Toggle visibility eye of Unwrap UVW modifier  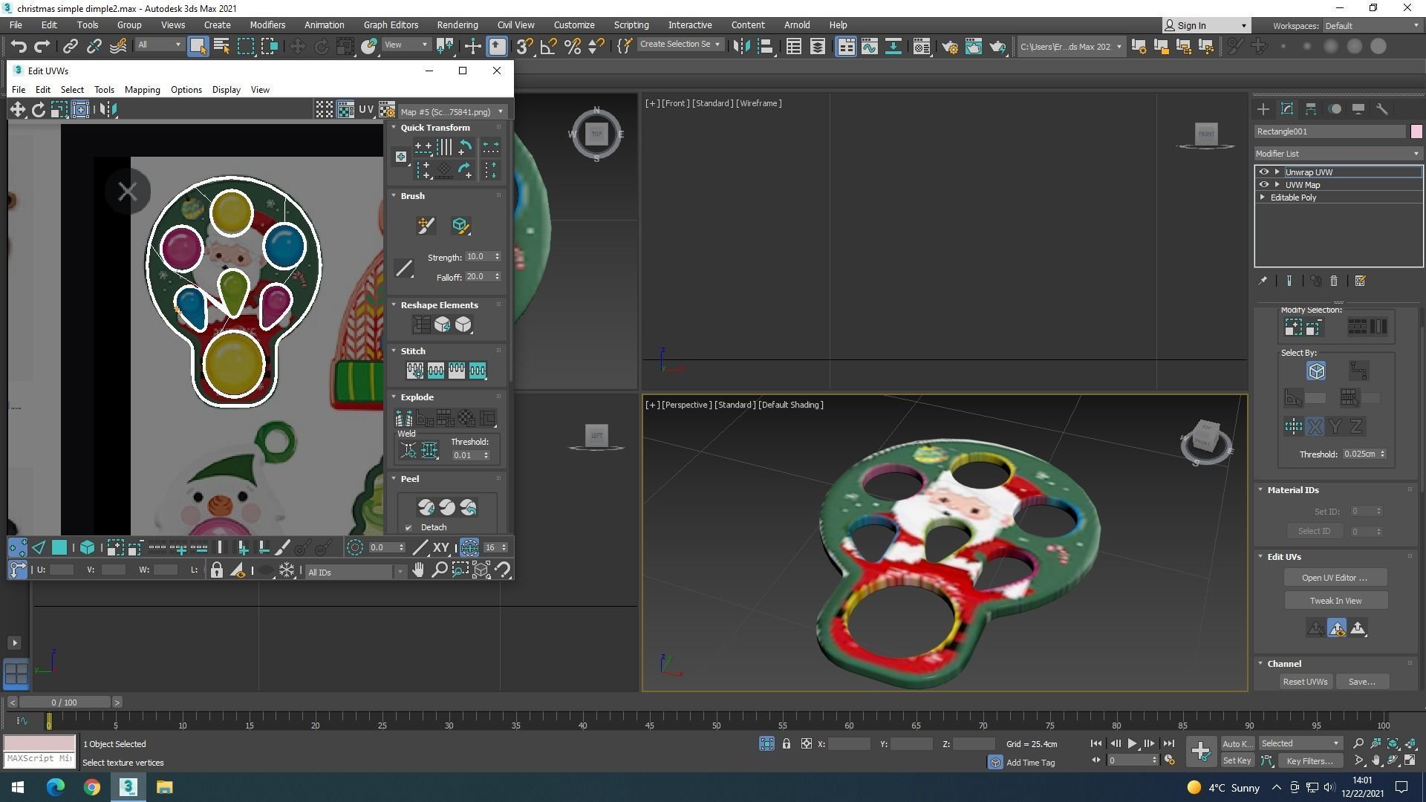click(1263, 172)
